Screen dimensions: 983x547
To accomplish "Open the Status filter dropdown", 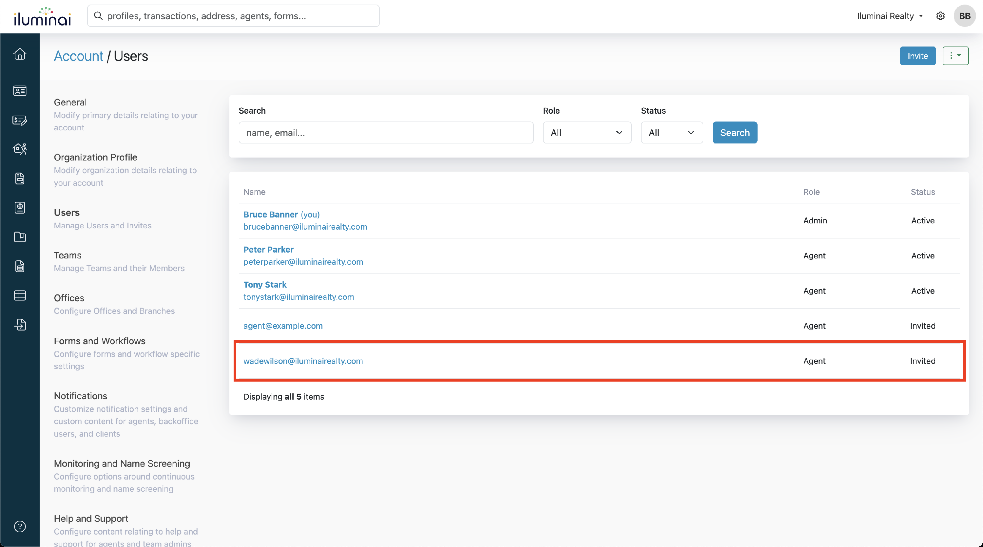I will pos(672,132).
